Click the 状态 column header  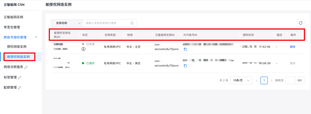85,35
